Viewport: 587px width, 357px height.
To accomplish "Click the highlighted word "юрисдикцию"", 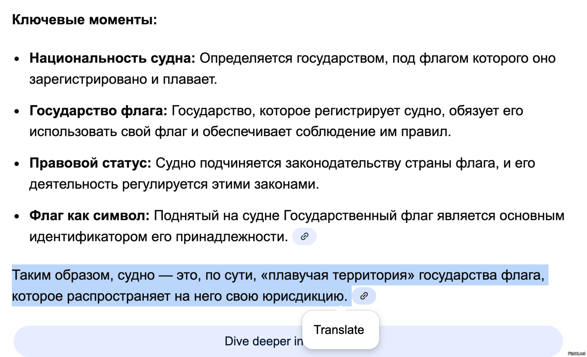I will coord(303,296).
